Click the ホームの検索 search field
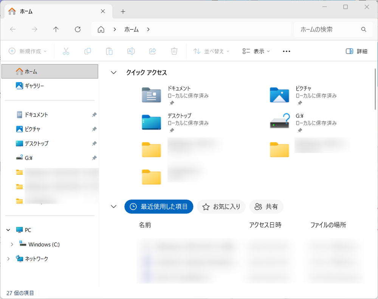This screenshot has height=299, width=378. 329,29
